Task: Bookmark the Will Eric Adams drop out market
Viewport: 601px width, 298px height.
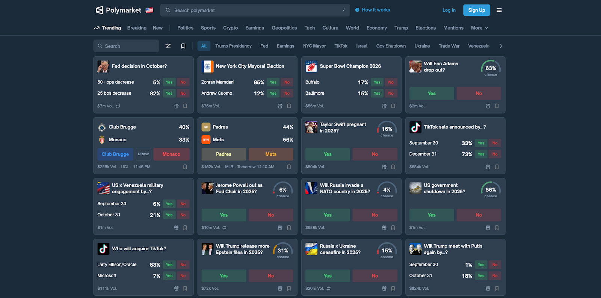Action: (497, 106)
